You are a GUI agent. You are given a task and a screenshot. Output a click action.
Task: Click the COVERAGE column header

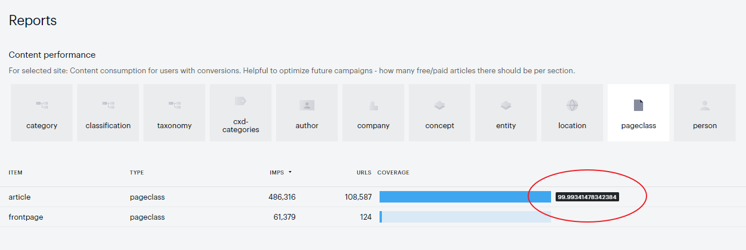(393, 172)
